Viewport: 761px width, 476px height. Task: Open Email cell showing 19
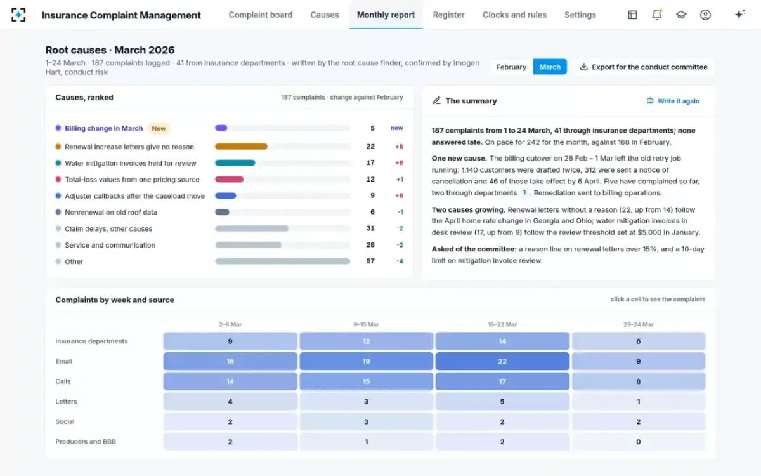click(366, 362)
